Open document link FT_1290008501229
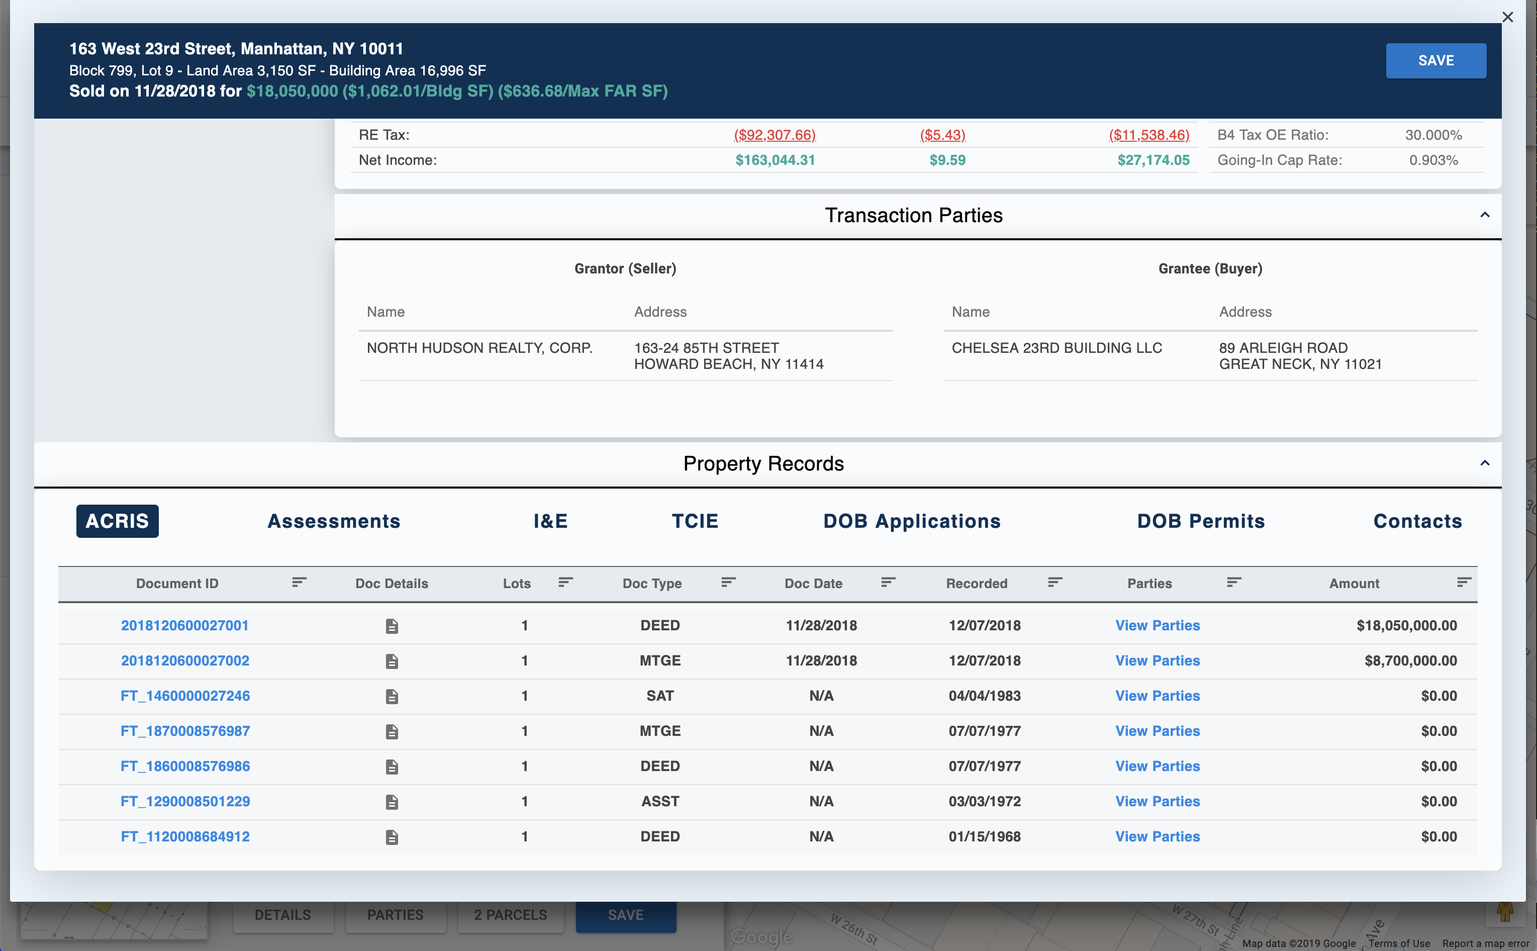Screen dimensions: 1537x951 [185, 801]
